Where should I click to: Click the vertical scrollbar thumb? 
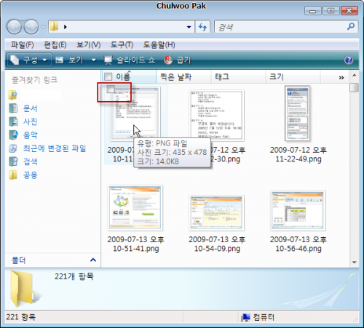(355, 87)
